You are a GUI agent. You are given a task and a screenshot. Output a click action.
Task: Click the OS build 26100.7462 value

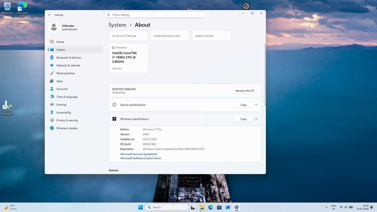pos(149,144)
